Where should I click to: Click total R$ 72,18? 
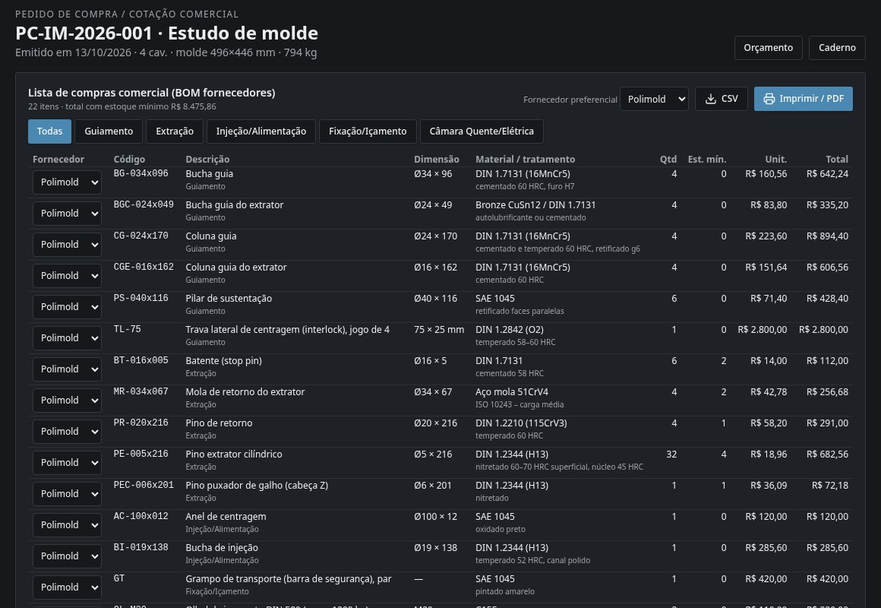(x=830, y=486)
